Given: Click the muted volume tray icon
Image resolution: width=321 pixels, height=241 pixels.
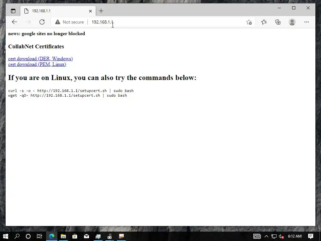Looking at the screenshot, I should (281, 236).
